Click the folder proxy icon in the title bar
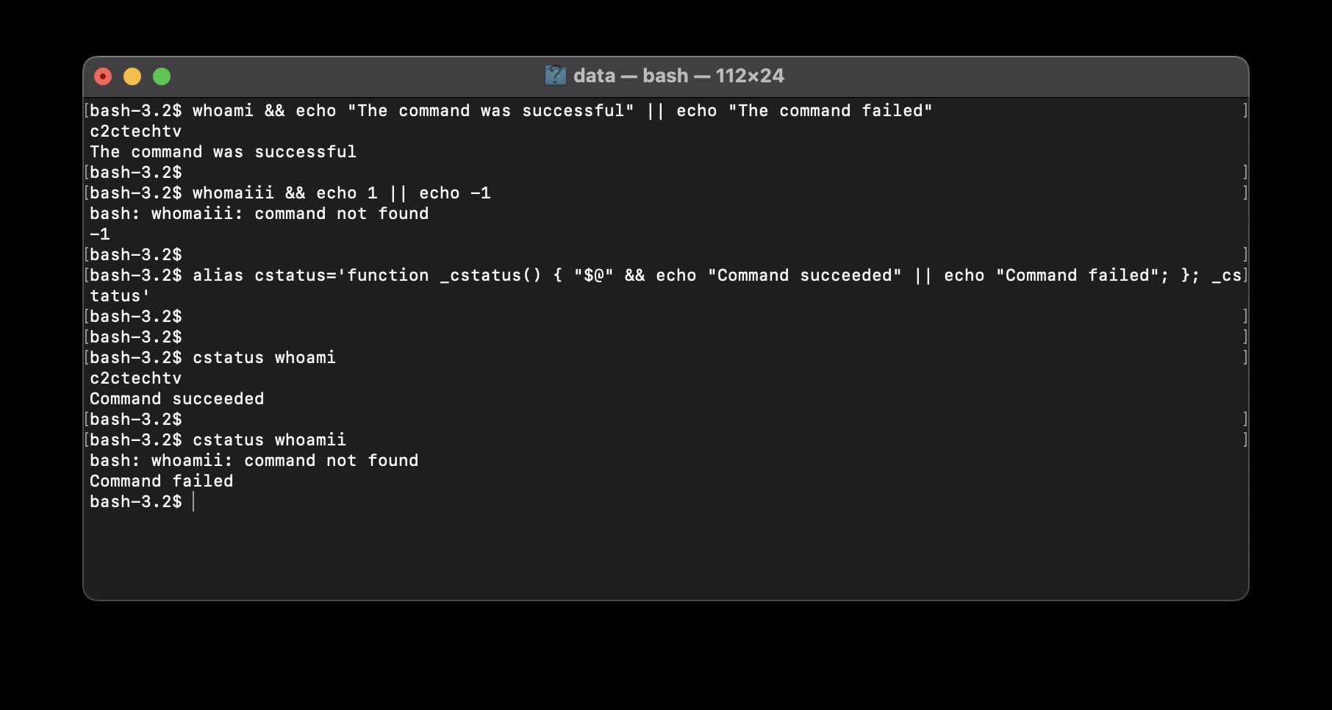 coord(556,75)
